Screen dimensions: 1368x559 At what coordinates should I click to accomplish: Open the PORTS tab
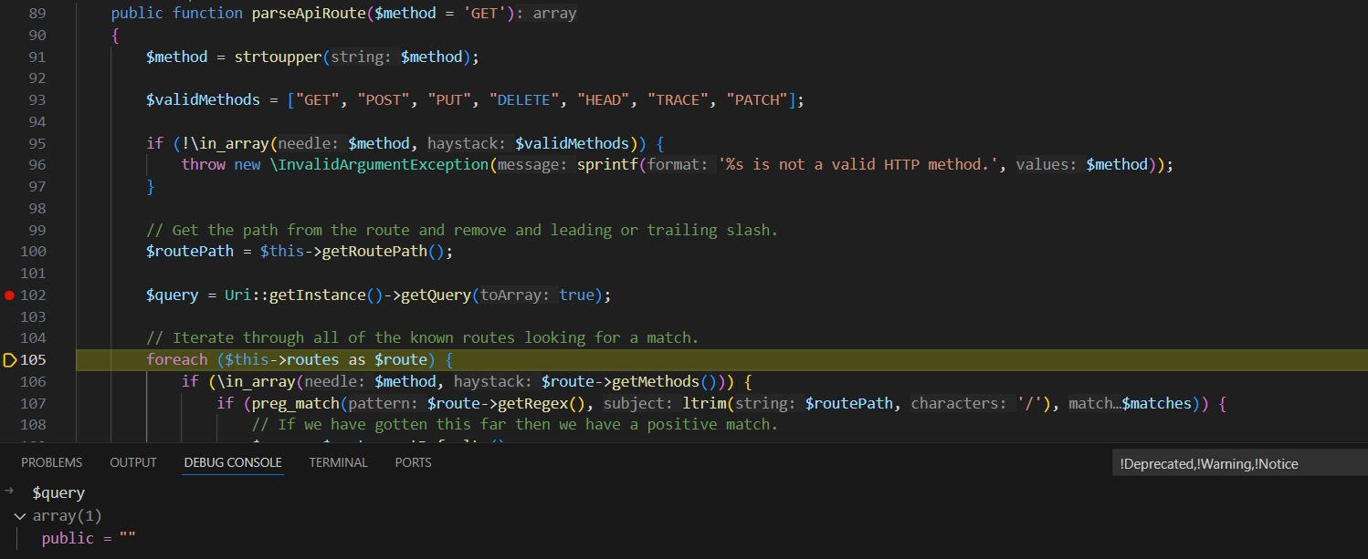[413, 462]
